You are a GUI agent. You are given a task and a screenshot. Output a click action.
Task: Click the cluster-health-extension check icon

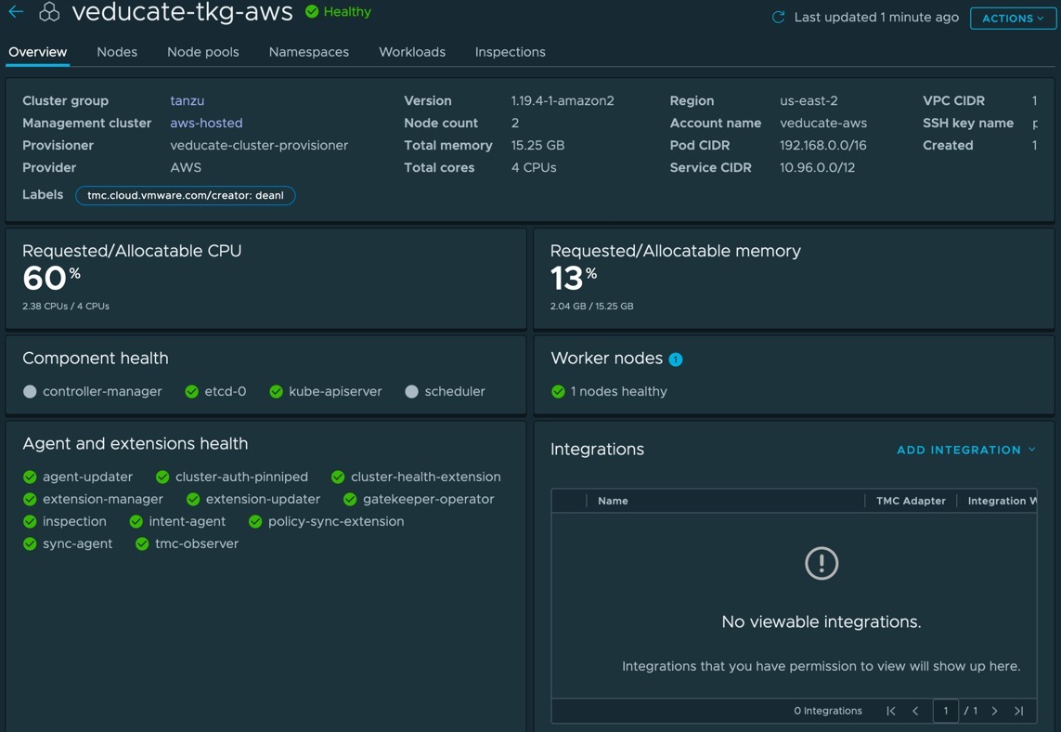338,477
